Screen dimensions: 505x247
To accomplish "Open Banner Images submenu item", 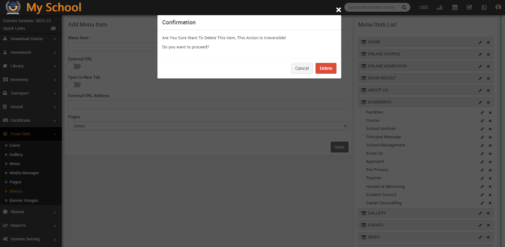I will 24,201.
